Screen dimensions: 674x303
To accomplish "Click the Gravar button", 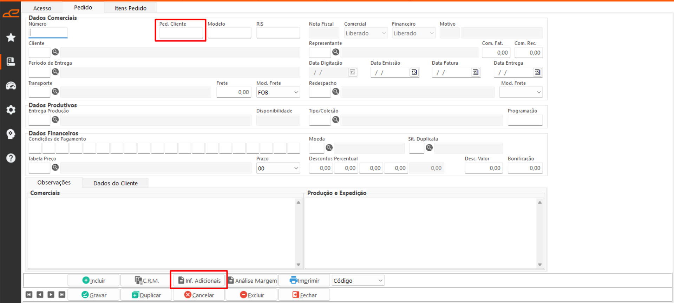I will pyautogui.click(x=94, y=295).
